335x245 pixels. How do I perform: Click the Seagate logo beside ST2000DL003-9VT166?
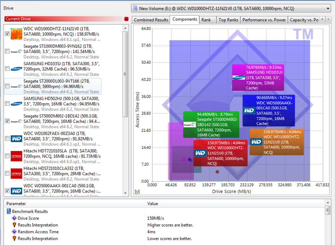point(16,86)
